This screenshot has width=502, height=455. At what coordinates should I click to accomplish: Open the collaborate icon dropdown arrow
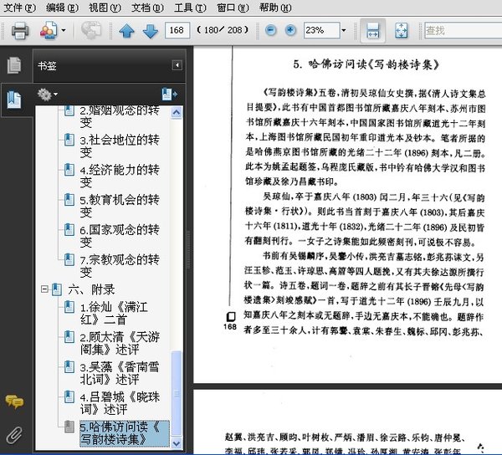tap(64, 31)
